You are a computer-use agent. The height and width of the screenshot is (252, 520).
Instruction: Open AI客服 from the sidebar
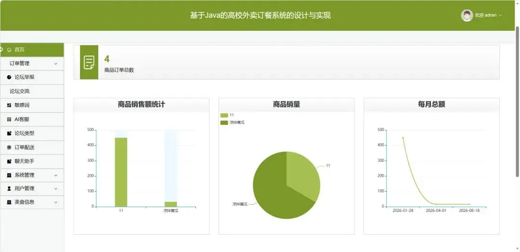point(32,119)
